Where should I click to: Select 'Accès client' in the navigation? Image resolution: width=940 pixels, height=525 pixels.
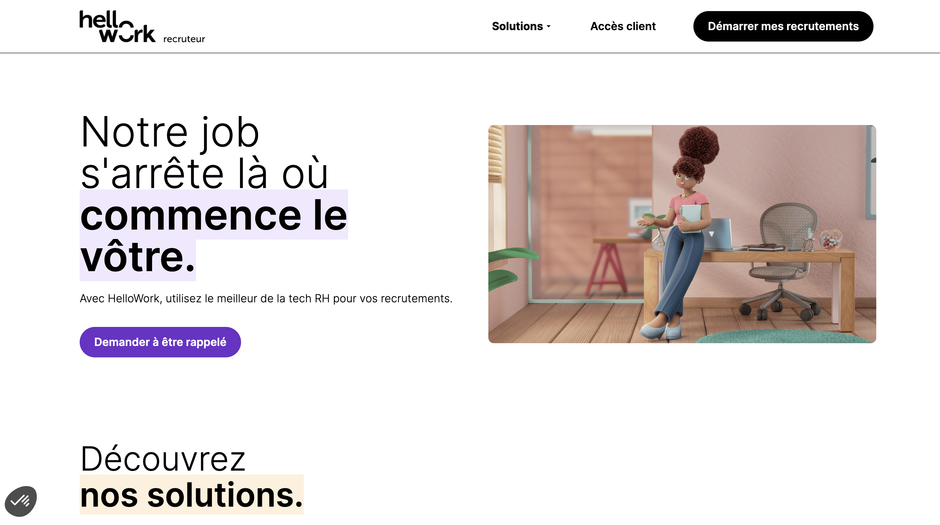(x=623, y=26)
